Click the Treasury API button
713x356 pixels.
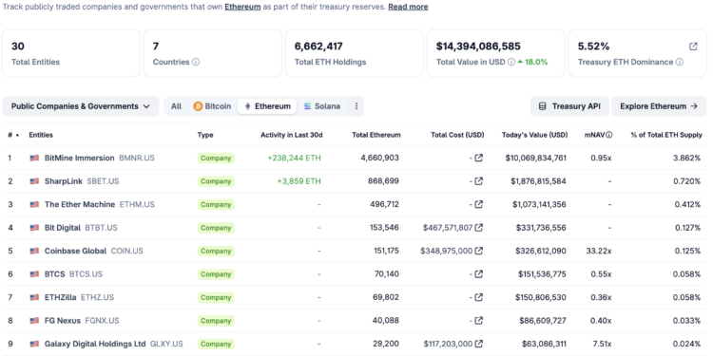(x=569, y=106)
